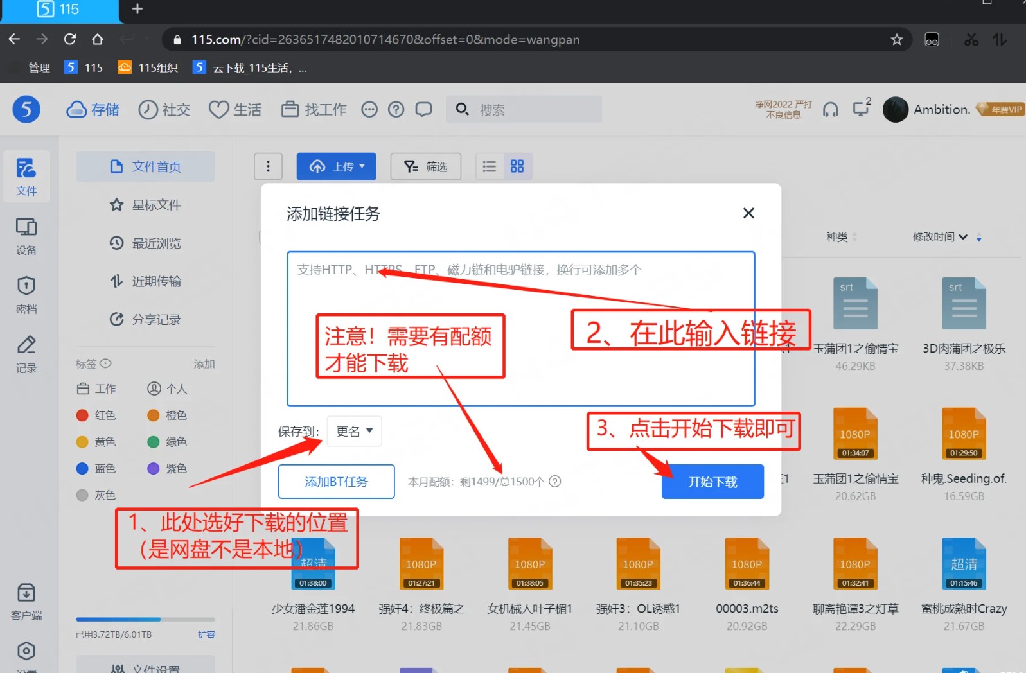Open a new browser tab

(x=137, y=9)
